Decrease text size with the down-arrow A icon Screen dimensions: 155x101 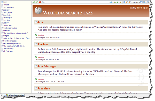pos(115,2)
